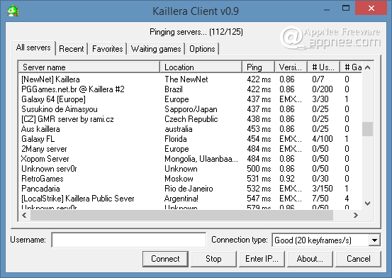392x278 pixels.
Task: Open the Options tab
Action: click(x=202, y=49)
